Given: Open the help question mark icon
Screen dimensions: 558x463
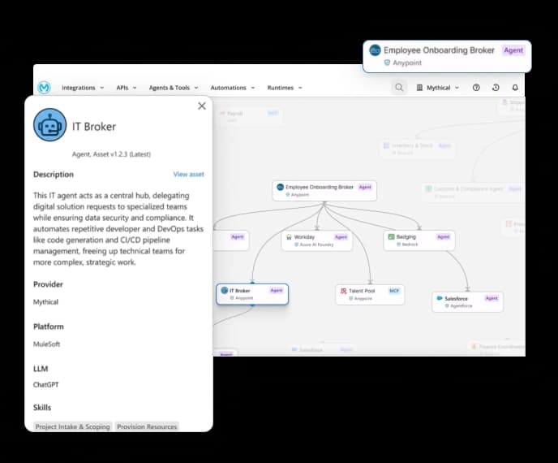Looking at the screenshot, I should 476,88.
